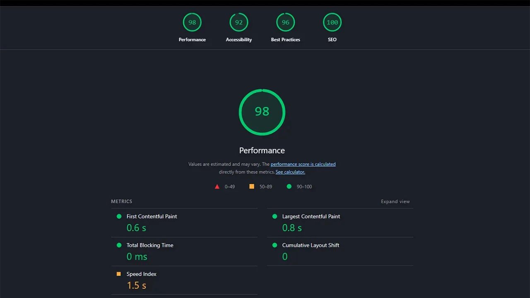The height and width of the screenshot is (298, 530).
Task: Expand the First Contentful Paint metric
Action: point(184,223)
